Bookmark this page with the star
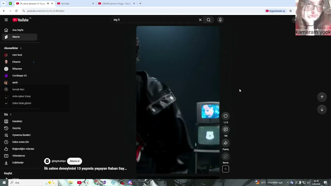 (x=290, y=11)
